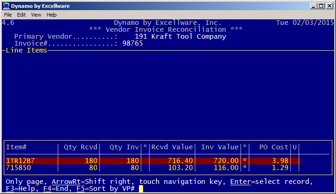Select item row 1TR12B7
The image size is (336, 194).
153,161
